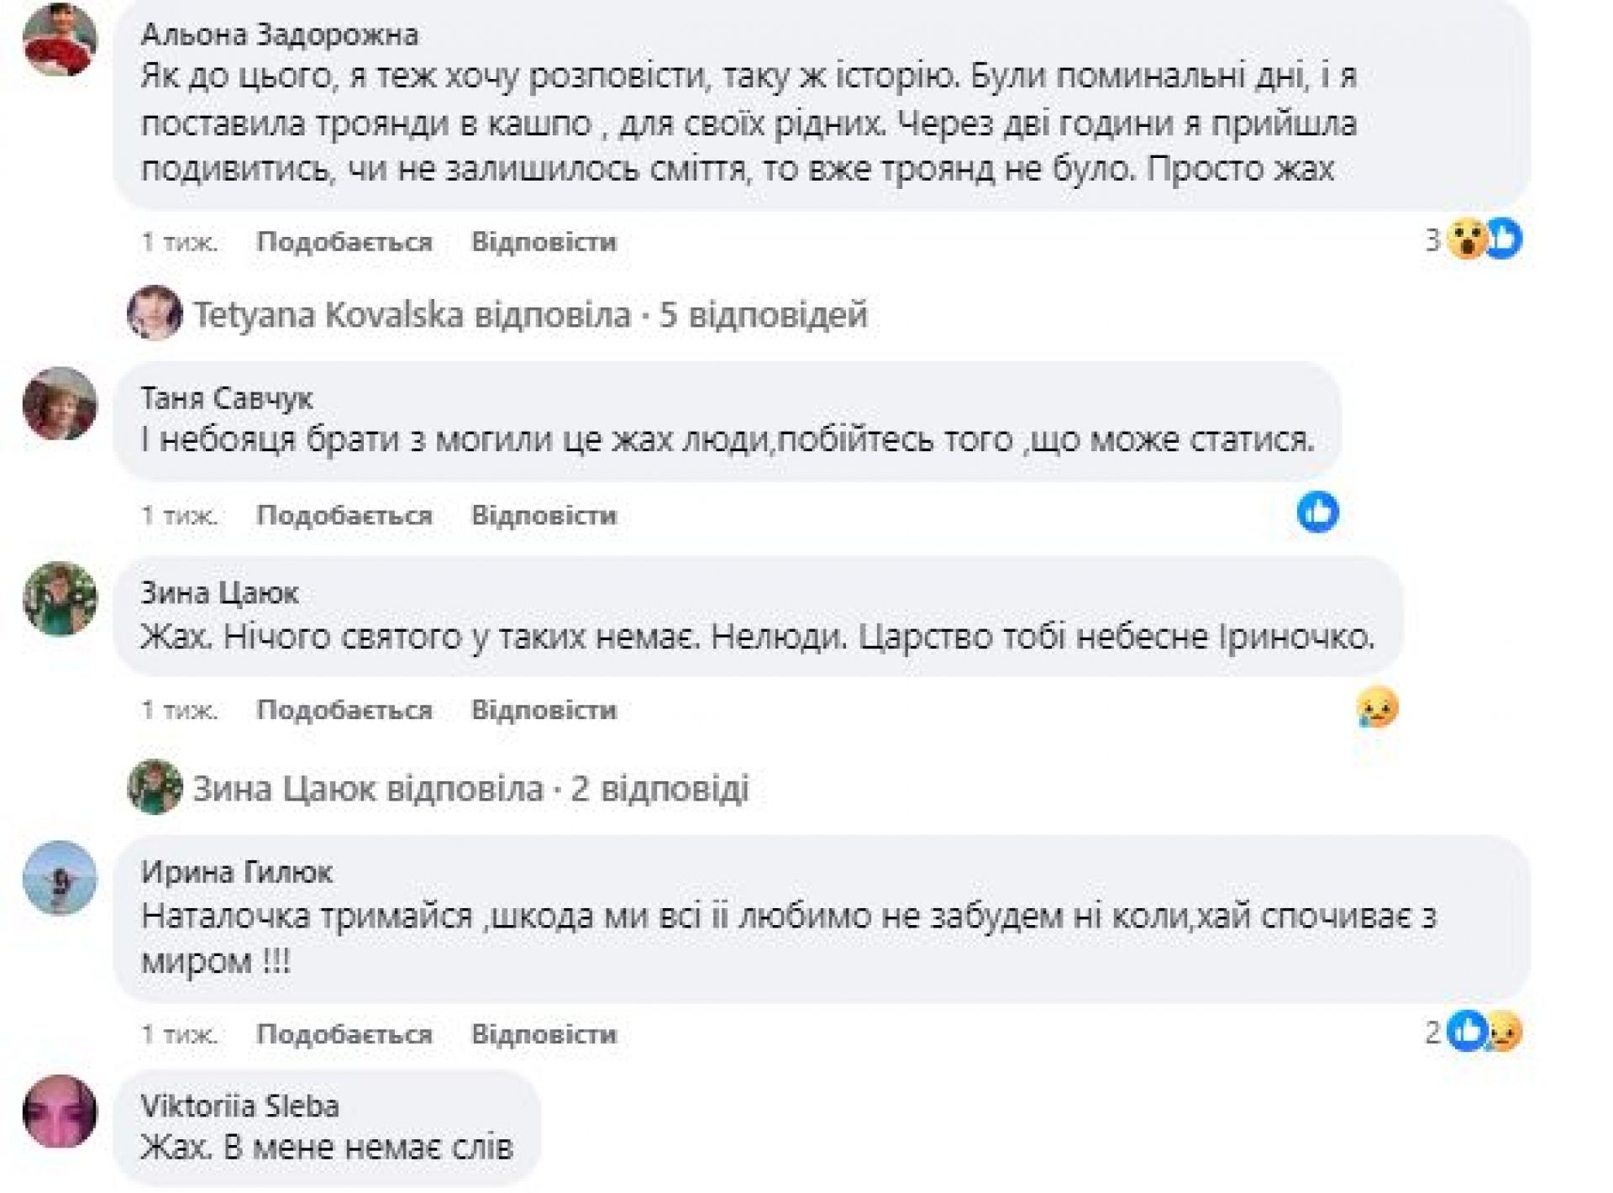Like Альона Задорожна's comment via Подобається
Screen dimensions: 1613x1193
(x=344, y=242)
